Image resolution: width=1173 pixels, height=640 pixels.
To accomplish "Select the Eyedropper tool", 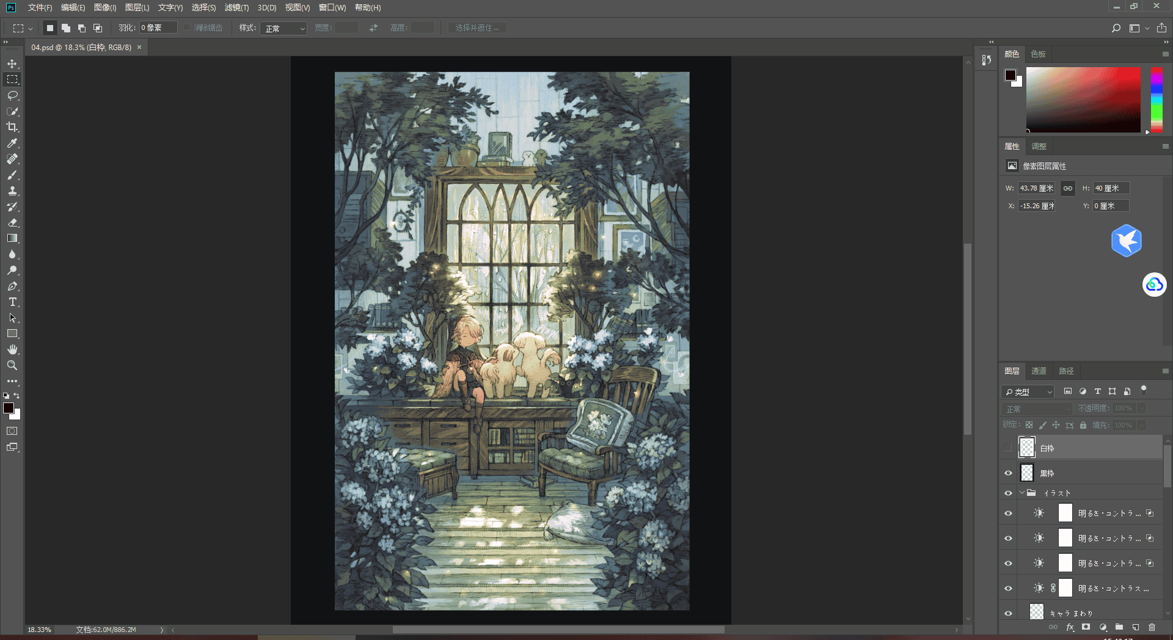I will point(12,143).
